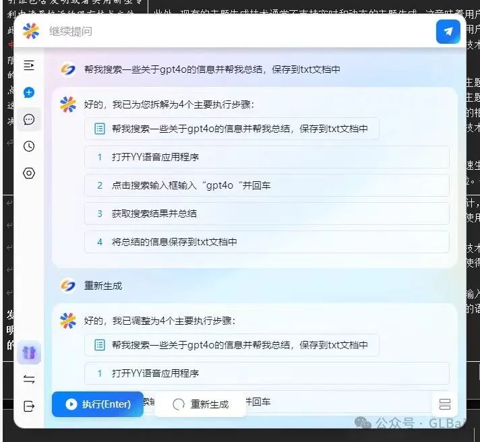Screen dimensions: 480x442
Task: Click the 重新生成 regenerate button
Action: [201, 404]
